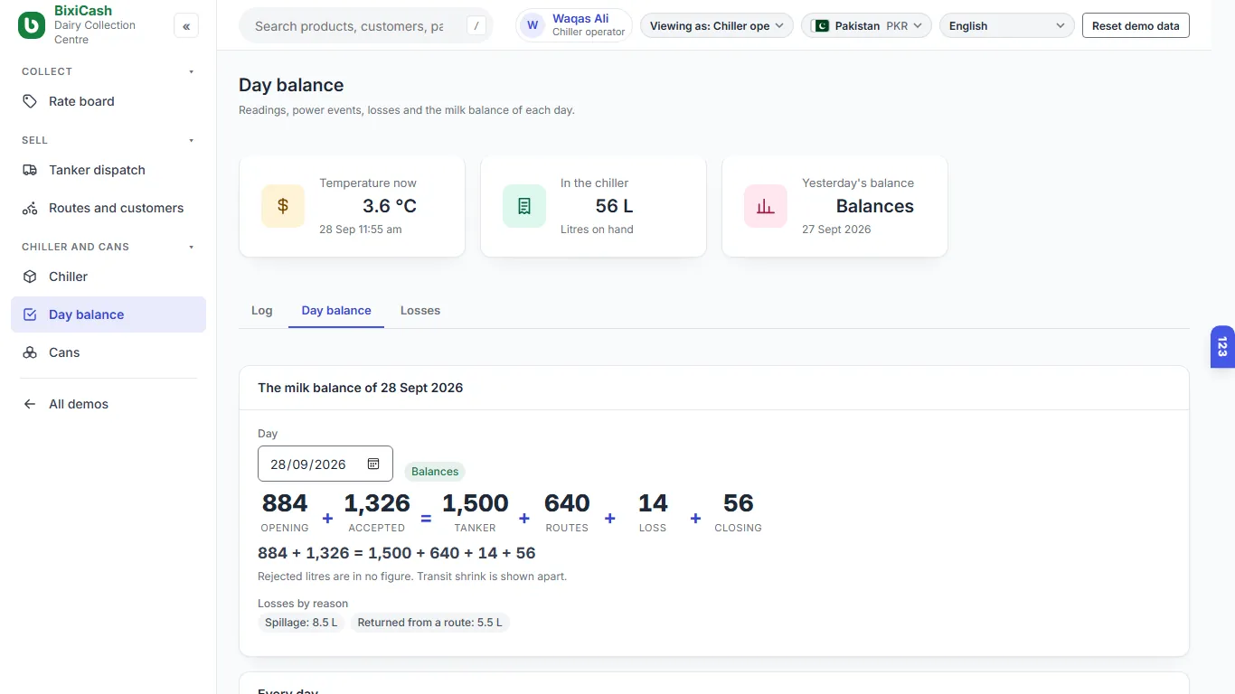Click the Tanker dispatch truck icon
The height and width of the screenshot is (694, 1235).
coord(30,170)
